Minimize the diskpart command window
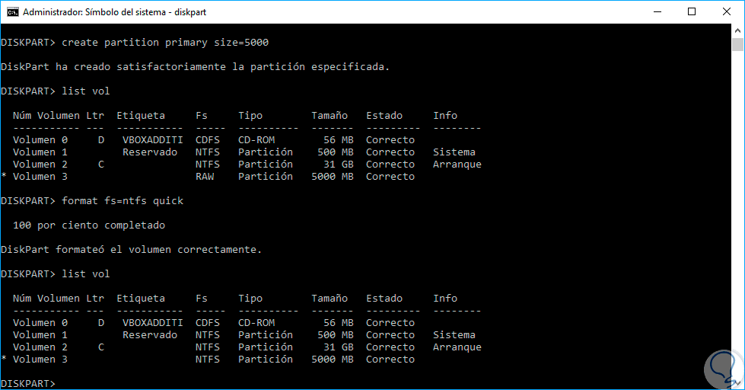The image size is (745, 390). click(x=657, y=12)
